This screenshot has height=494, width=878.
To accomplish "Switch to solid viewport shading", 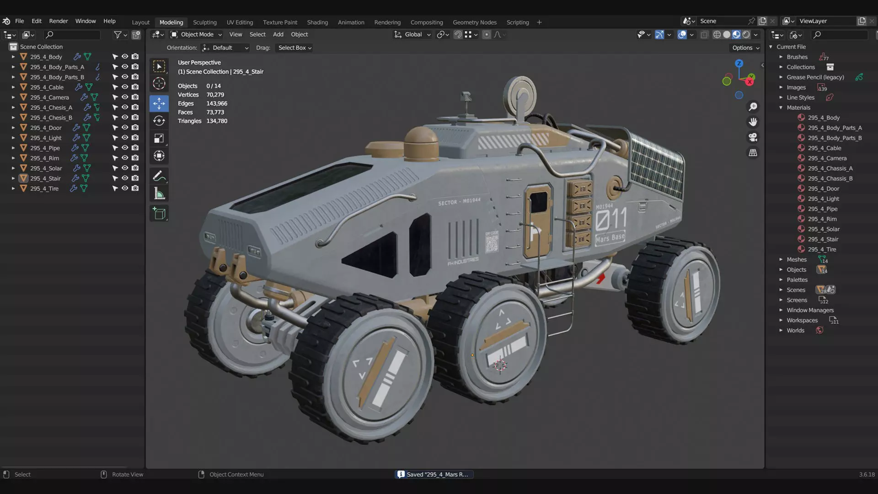I will click(x=727, y=35).
